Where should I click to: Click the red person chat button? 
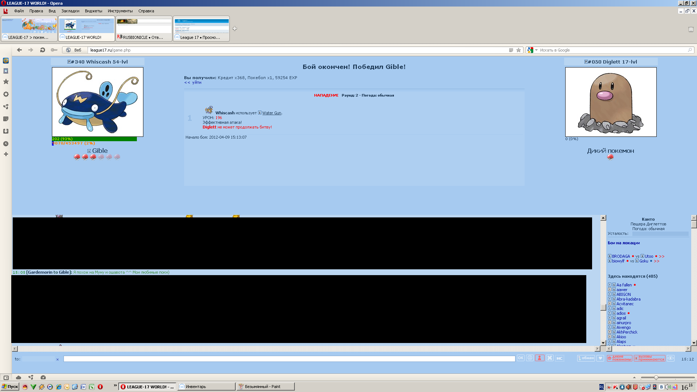tap(540, 358)
